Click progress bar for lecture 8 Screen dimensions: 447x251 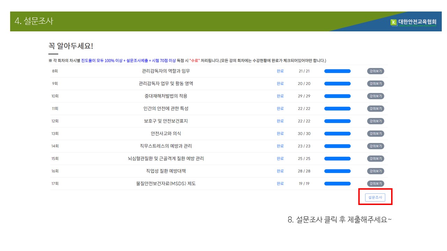point(337,71)
